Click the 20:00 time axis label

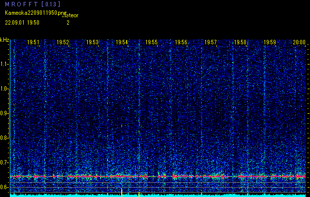[299, 42]
